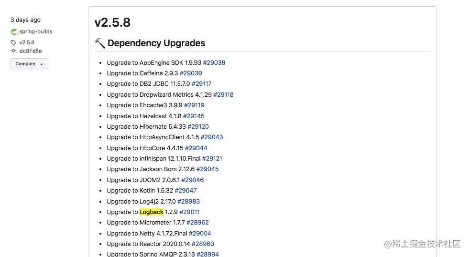Image resolution: width=469 pixels, height=257 pixels.
Task: Click the commit icon beside dc8fd8e
Action: [13, 51]
